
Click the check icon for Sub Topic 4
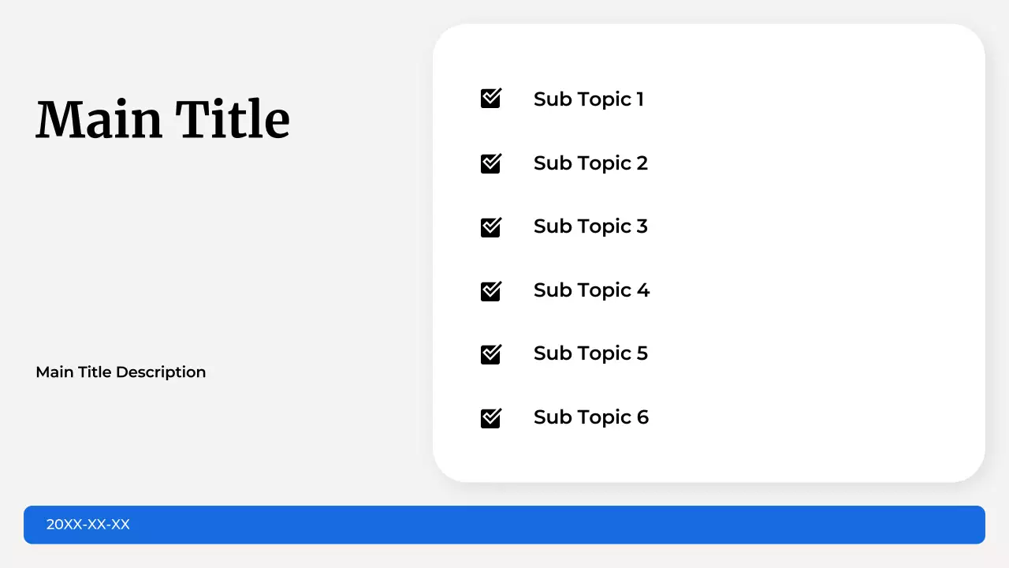click(x=490, y=291)
